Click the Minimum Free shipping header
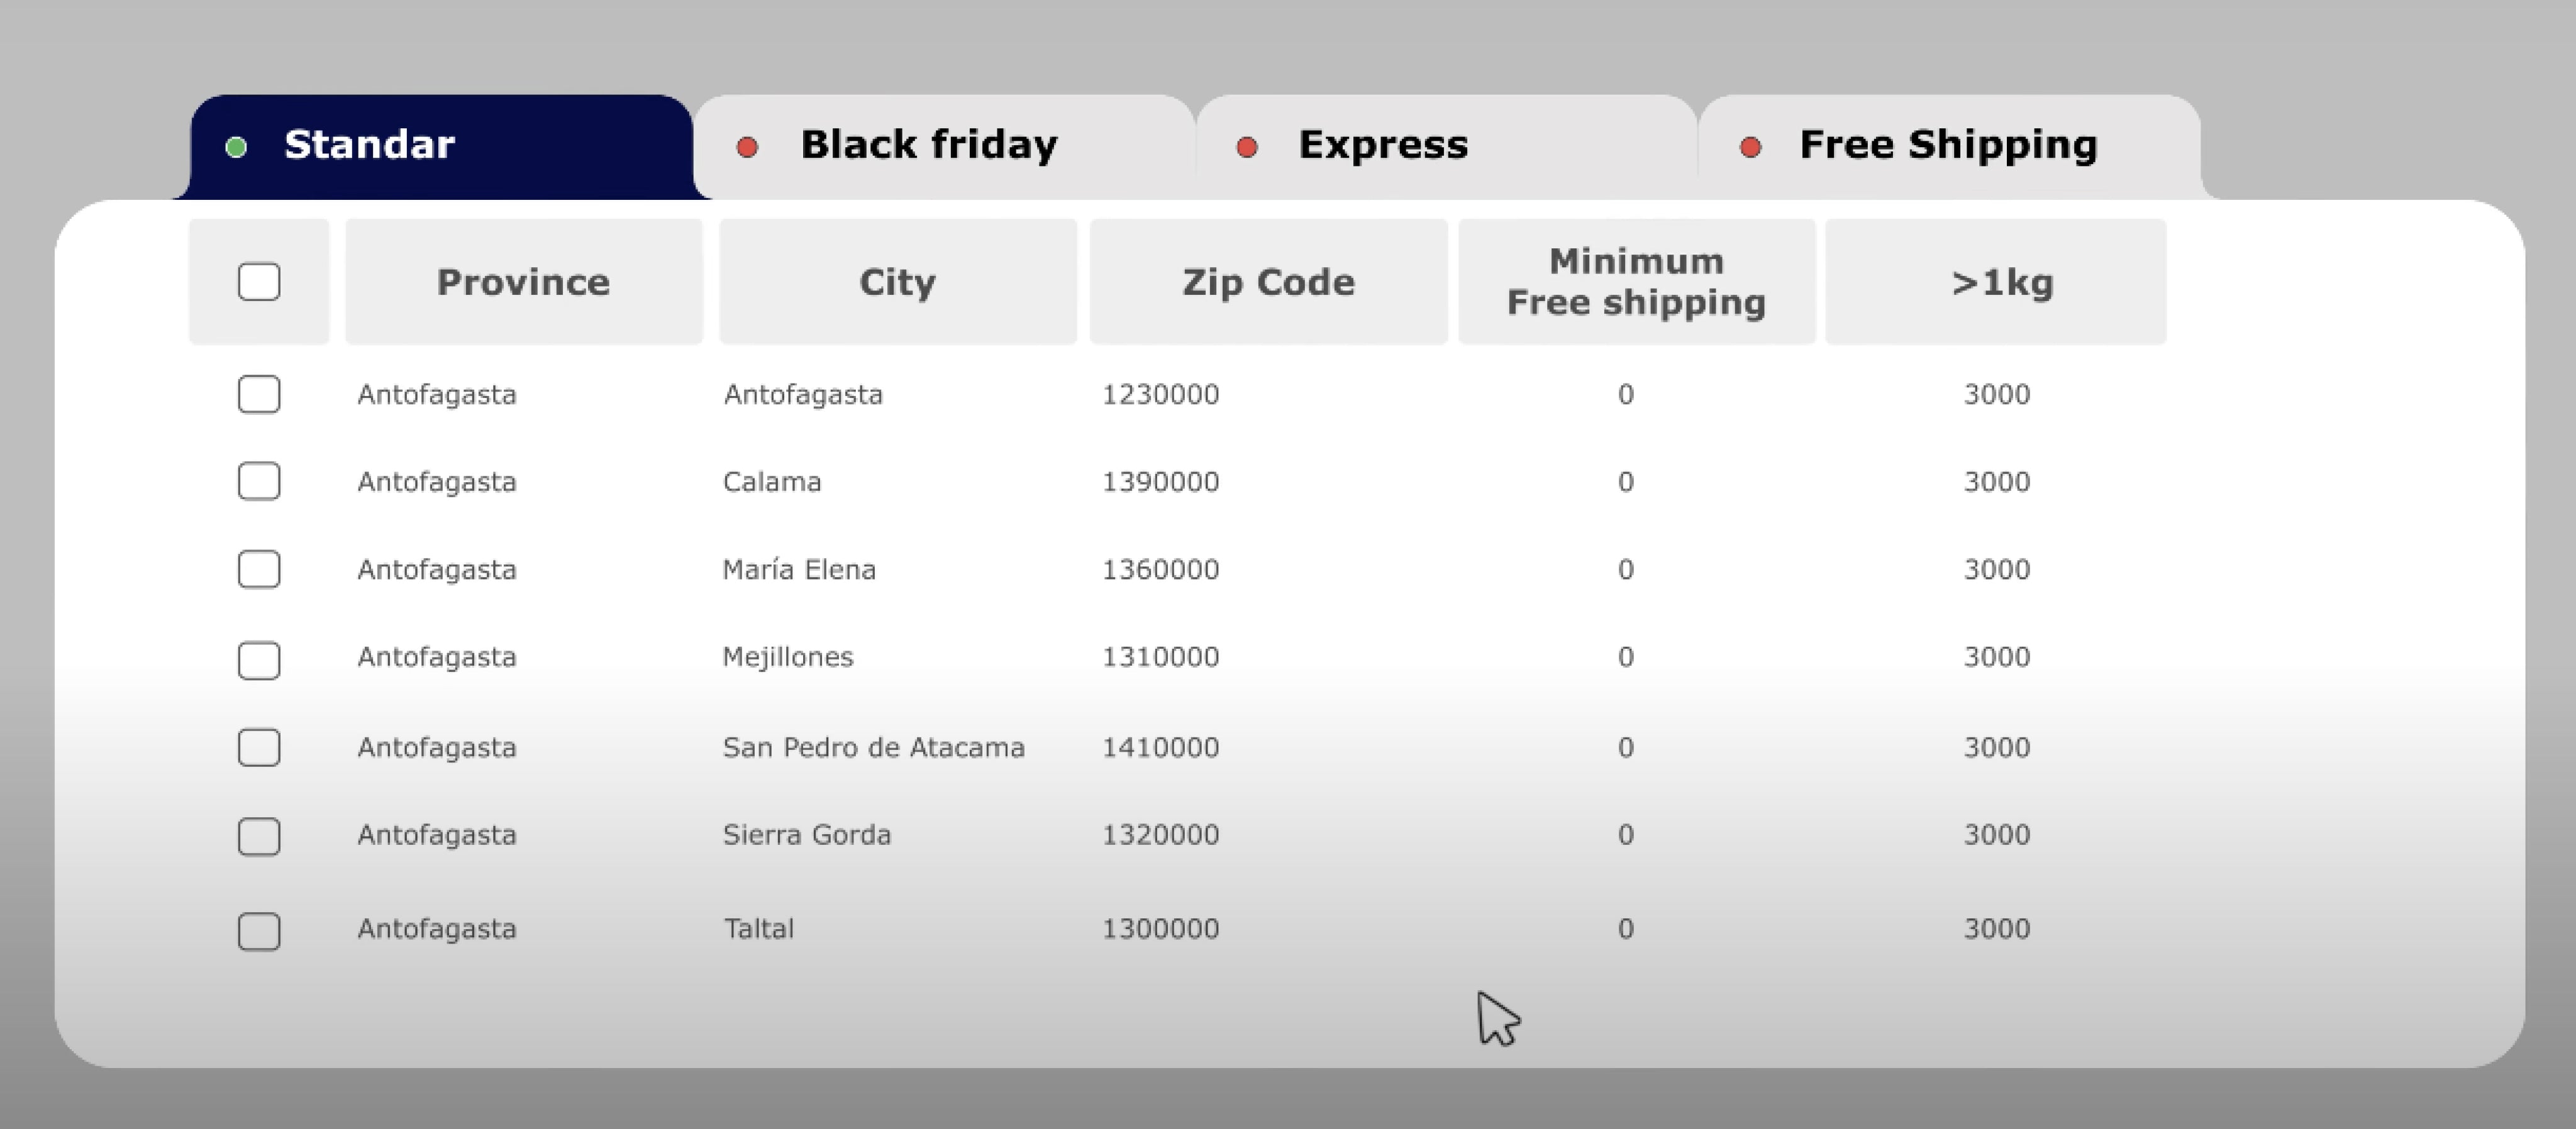2576x1129 pixels. point(1636,283)
